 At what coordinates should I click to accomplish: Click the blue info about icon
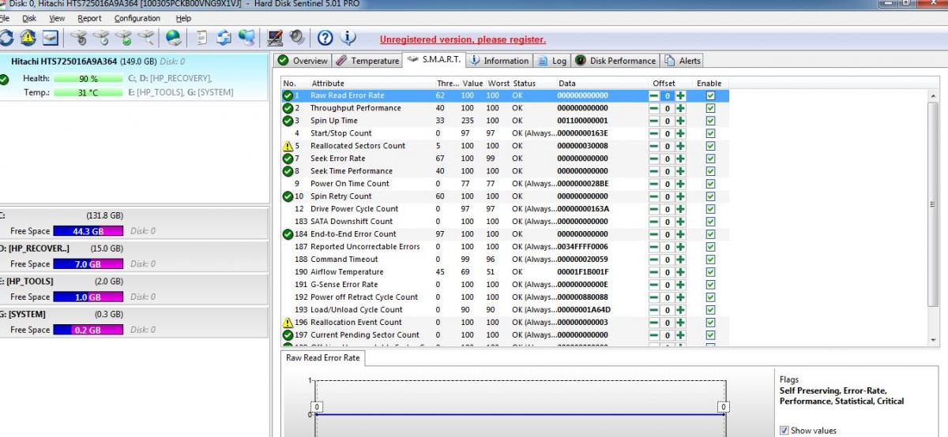coord(348,37)
